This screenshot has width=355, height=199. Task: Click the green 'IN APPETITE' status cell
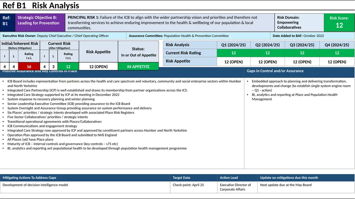tap(138, 66)
